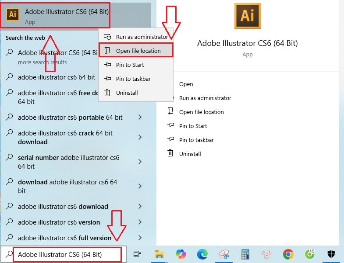The width and height of the screenshot is (344, 263).
Task: Open Calculator from the taskbar
Action: 245,254
